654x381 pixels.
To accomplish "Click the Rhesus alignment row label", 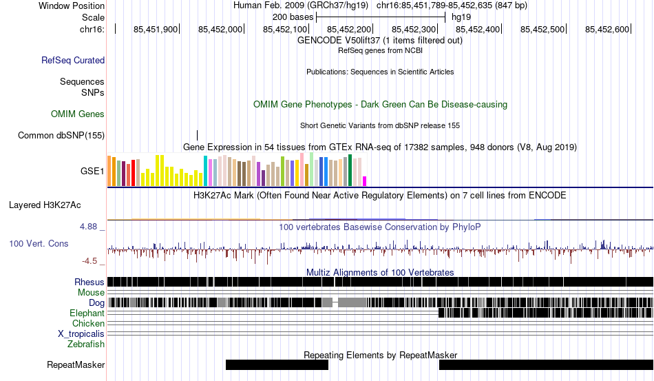I will pyautogui.click(x=89, y=282).
